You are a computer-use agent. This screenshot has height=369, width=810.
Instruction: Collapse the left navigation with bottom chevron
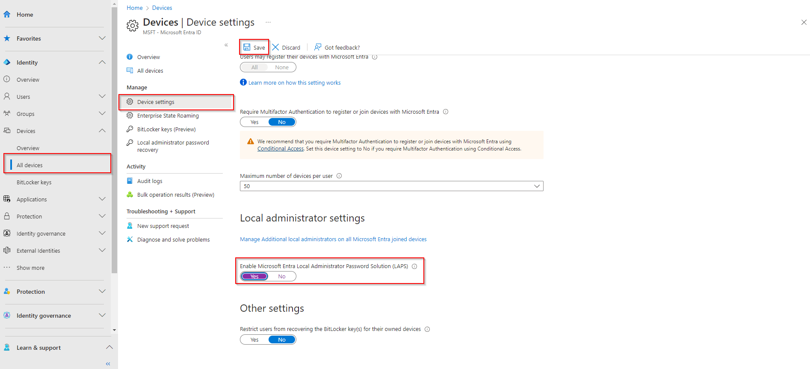coord(108,364)
